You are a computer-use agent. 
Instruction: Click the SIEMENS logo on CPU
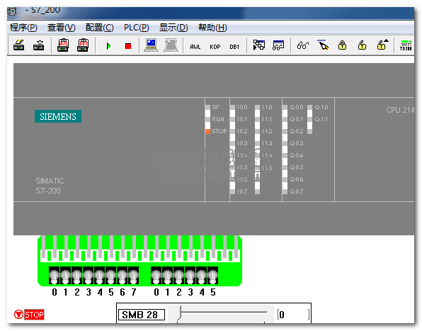pyautogui.click(x=58, y=116)
